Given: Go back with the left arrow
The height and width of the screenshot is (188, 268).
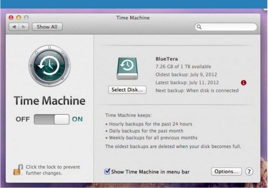Looking at the screenshot, I should tap(14, 27).
